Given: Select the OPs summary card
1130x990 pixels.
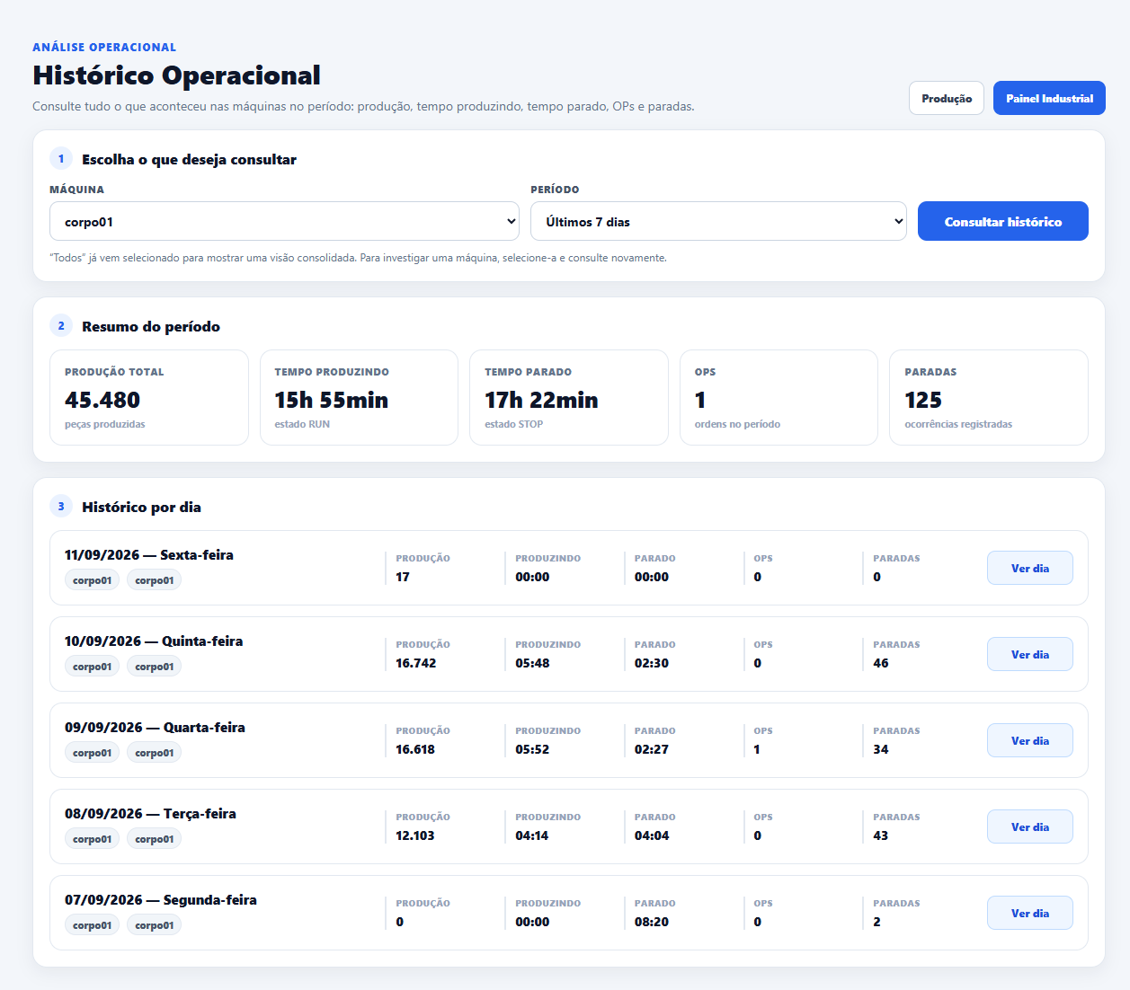Looking at the screenshot, I should click(x=779, y=397).
